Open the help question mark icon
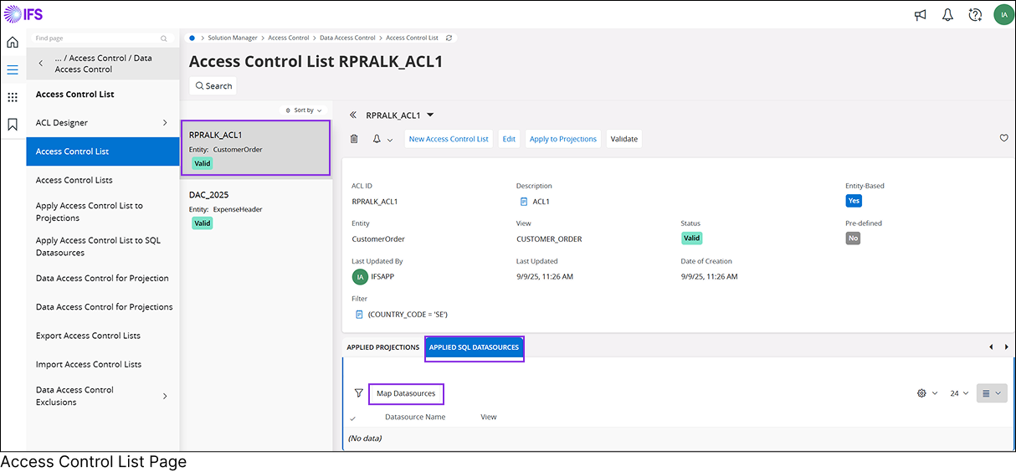 (x=975, y=14)
